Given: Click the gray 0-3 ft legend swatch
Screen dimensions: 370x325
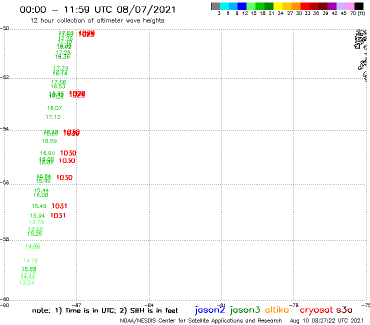Looking at the screenshot, I should click(215, 6).
